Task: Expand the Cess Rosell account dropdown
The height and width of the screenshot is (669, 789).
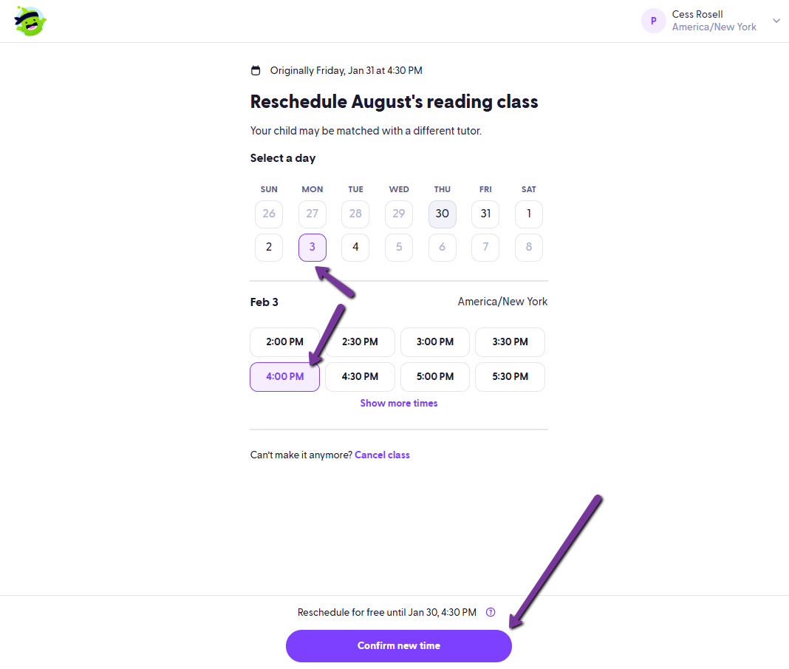Action: (776, 21)
